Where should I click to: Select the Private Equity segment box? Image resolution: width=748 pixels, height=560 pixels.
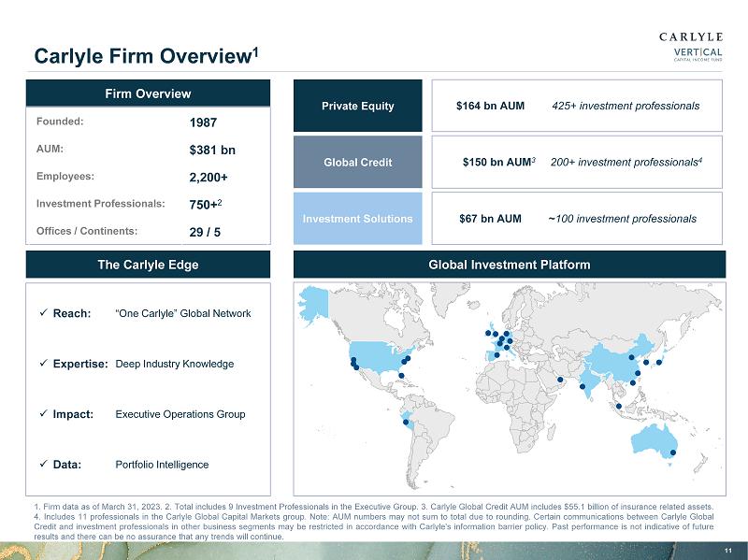click(x=358, y=106)
